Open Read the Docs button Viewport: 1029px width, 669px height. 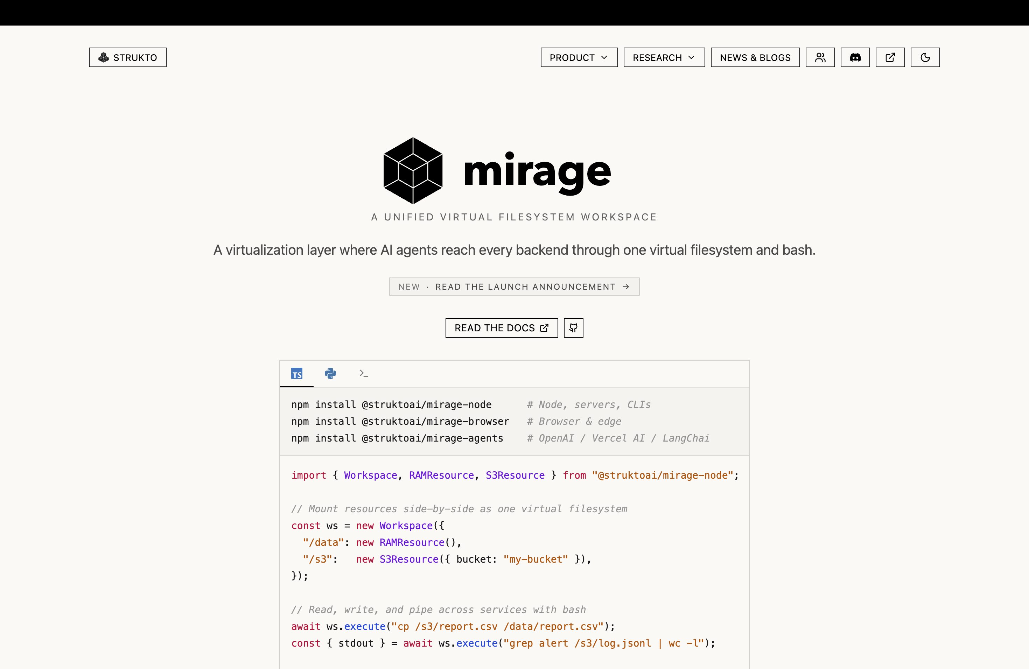pyautogui.click(x=502, y=328)
